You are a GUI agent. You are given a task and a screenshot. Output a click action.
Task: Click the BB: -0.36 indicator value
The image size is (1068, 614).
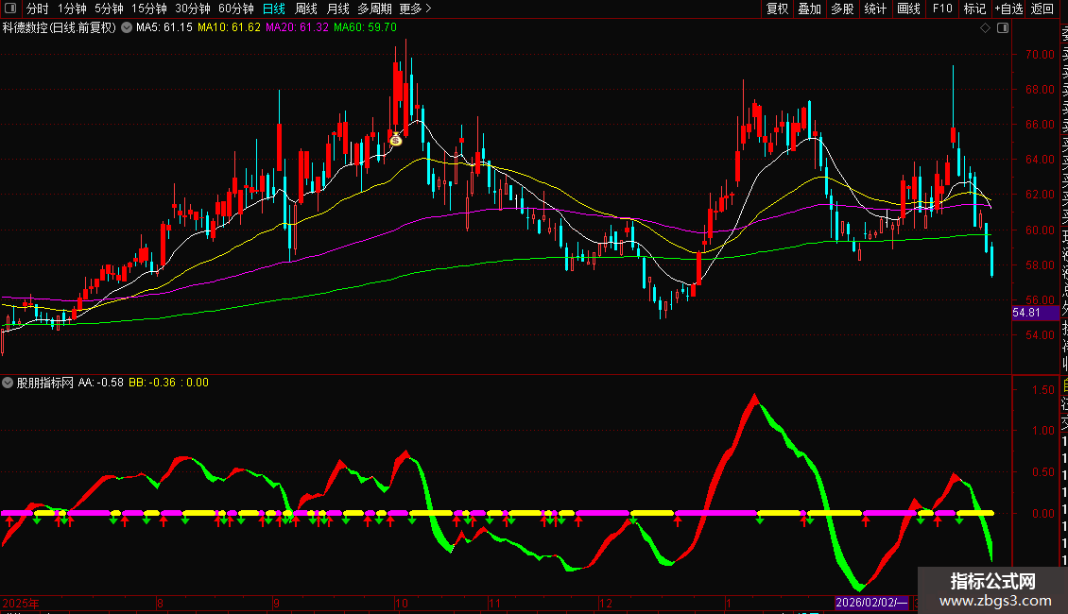click(152, 383)
